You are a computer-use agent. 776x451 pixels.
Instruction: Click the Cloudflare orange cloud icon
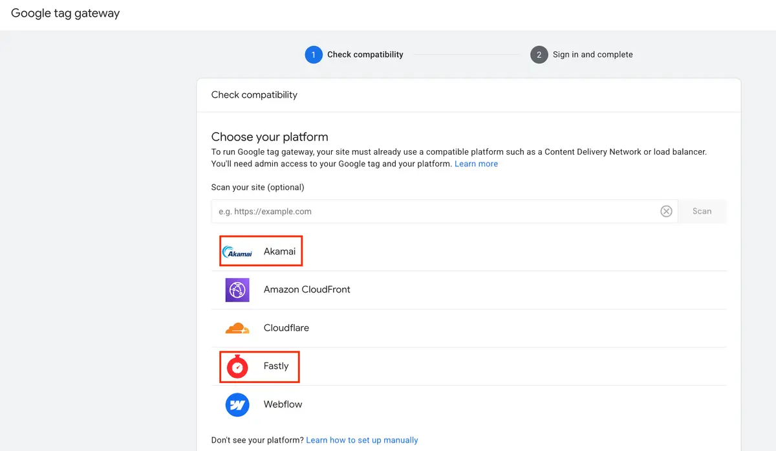[x=237, y=328]
